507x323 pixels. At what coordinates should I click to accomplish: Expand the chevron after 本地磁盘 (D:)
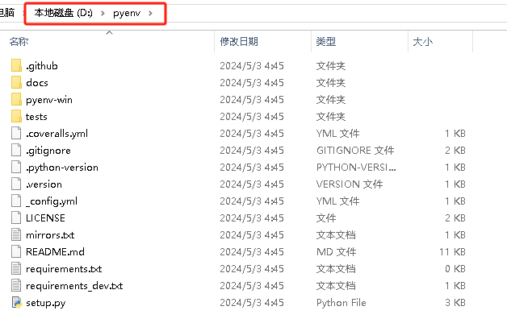[x=102, y=14]
